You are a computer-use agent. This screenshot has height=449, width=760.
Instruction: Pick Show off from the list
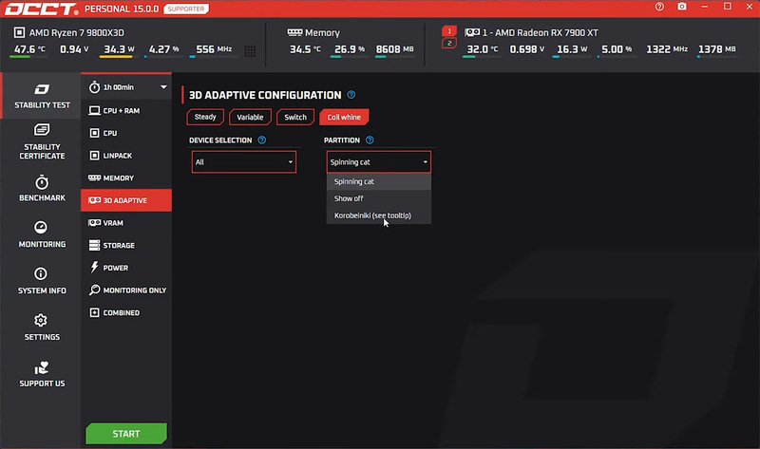tap(378, 198)
